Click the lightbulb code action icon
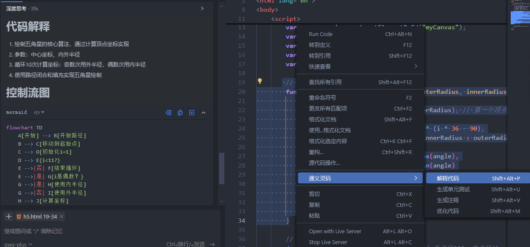The image size is (530, 247). [x=260, y=81]
